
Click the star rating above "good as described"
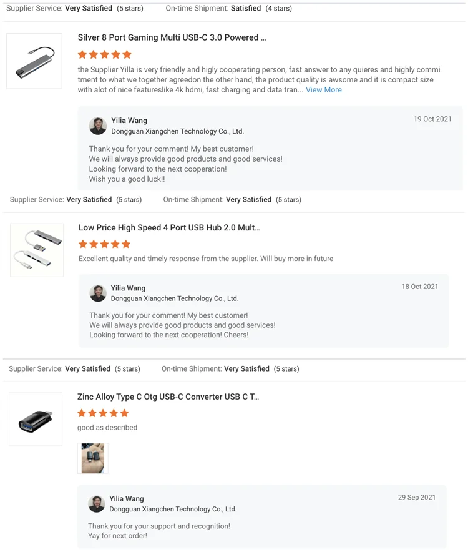coord(103,413)
